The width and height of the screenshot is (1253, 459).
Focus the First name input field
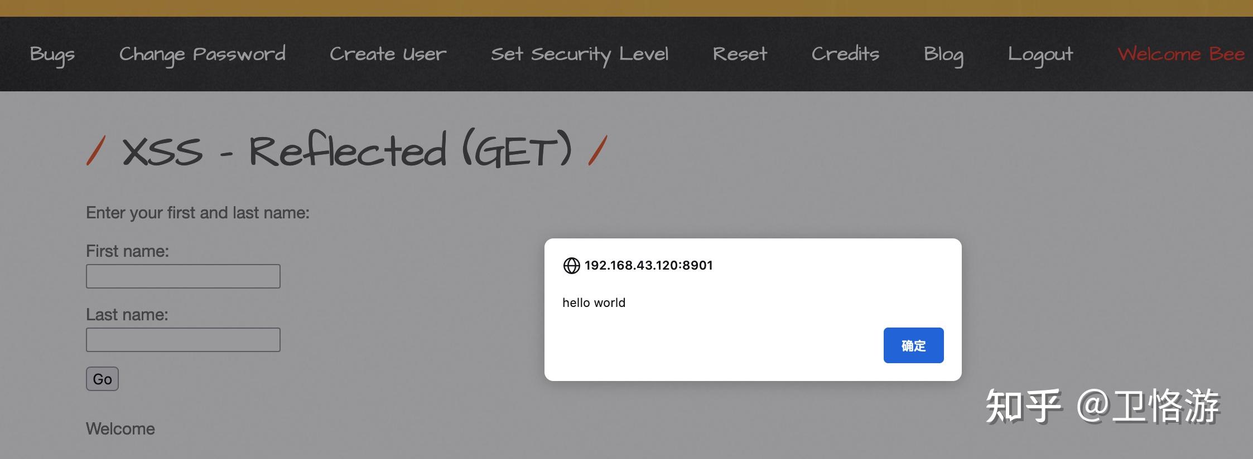click(183, 276)
